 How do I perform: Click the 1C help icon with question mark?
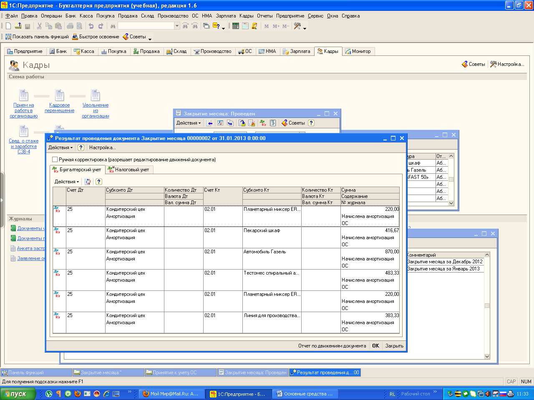point(216,26)
